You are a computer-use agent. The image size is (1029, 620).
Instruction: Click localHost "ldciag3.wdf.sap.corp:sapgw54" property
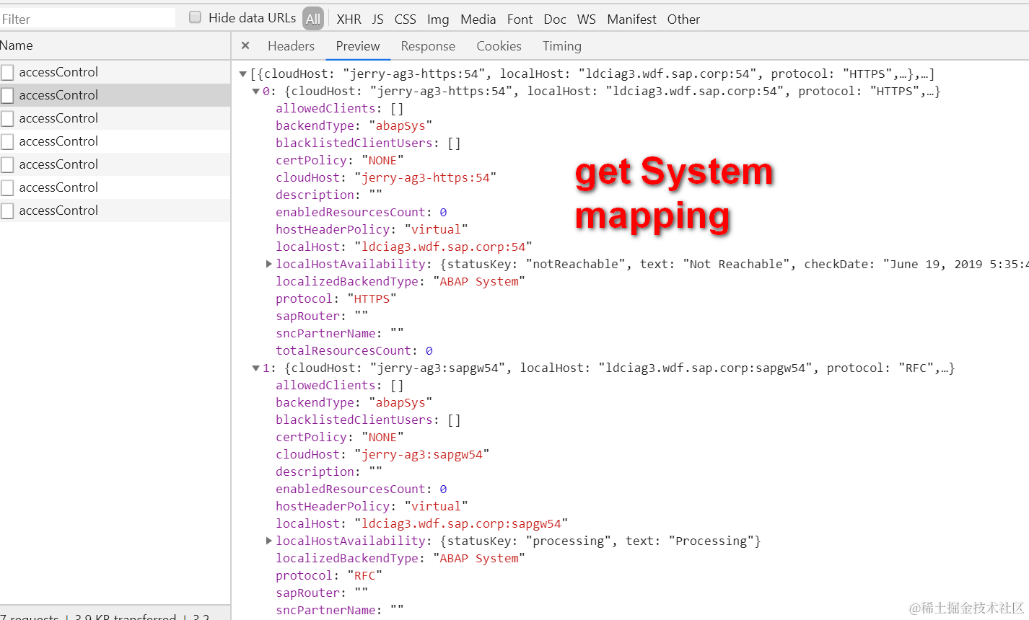point(421,523)
